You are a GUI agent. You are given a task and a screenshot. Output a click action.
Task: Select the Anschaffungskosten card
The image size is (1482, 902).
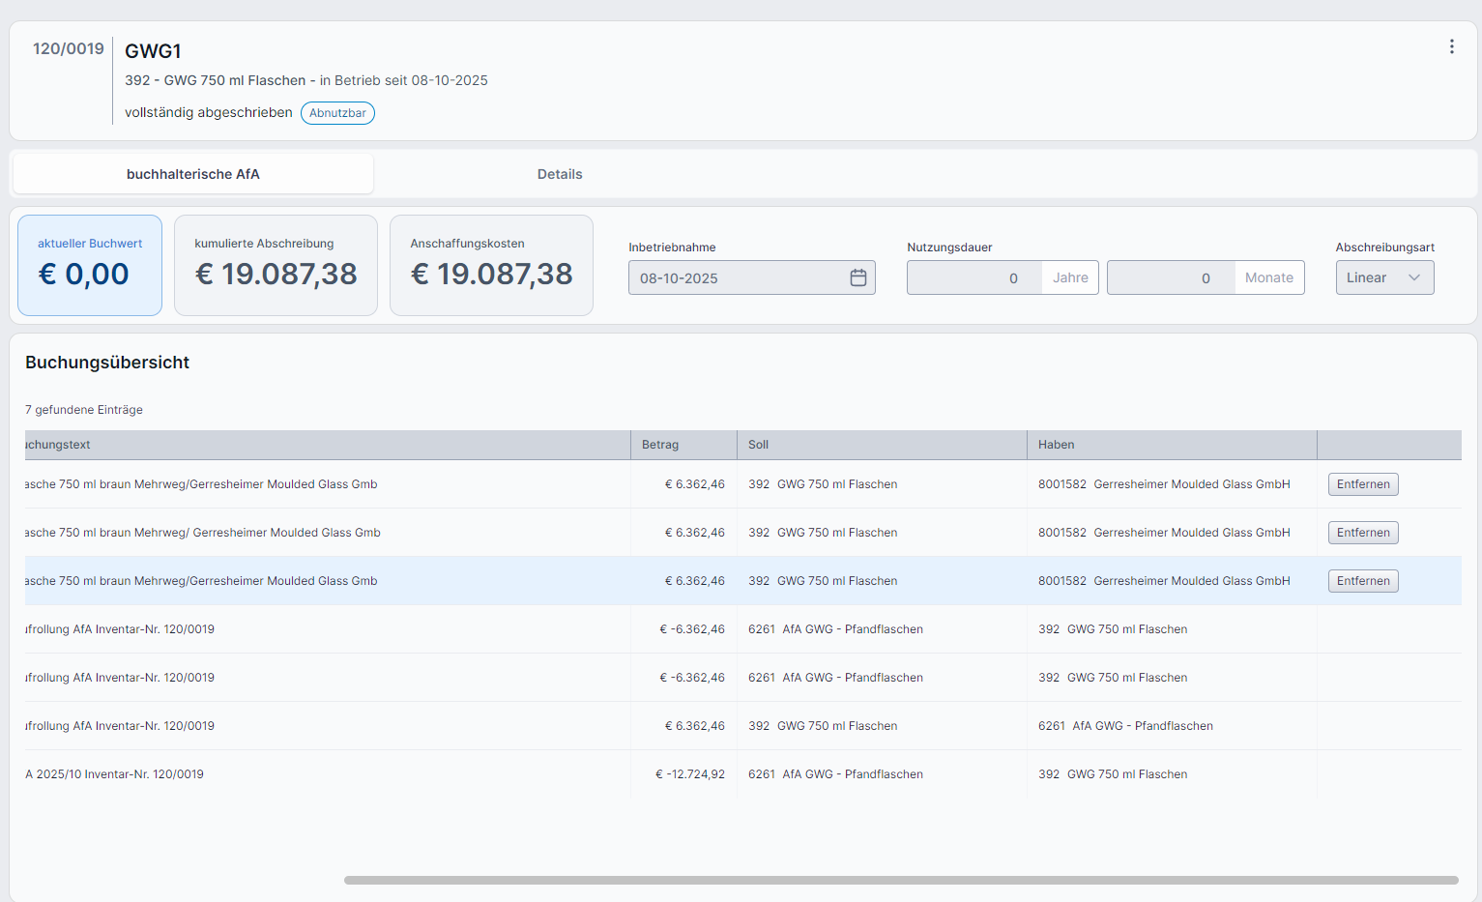tap(491, 265)
